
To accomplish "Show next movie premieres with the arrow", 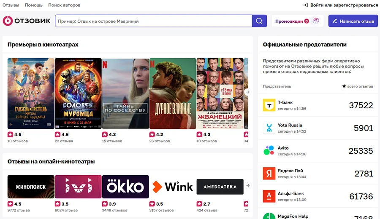I will pyautogui.click(x=248, y=92).
